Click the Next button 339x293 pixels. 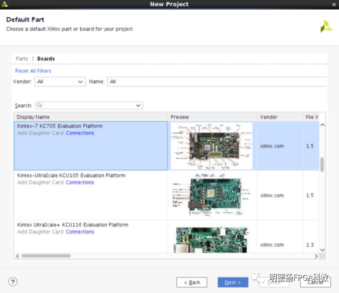point(233,283)
